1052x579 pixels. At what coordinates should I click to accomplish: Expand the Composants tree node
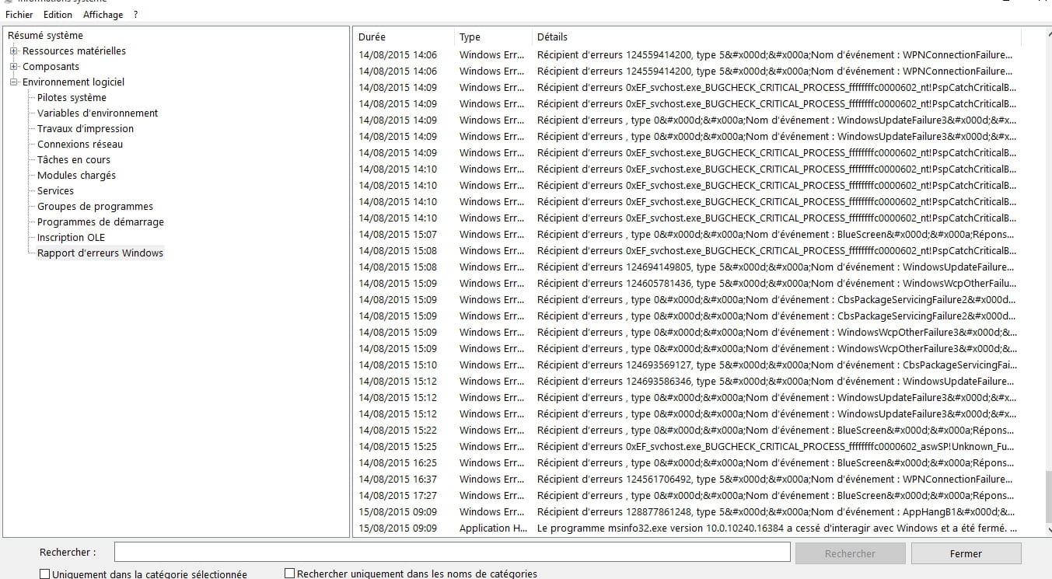pos(13,67)
